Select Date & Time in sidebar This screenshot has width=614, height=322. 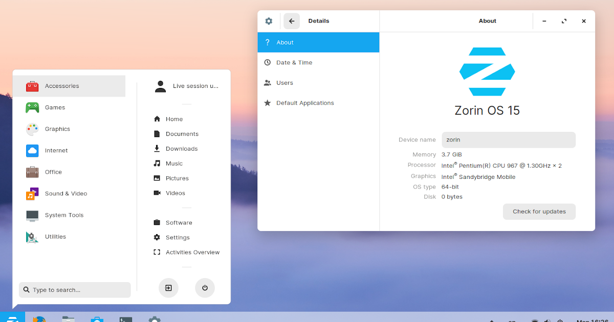(318, 62)
